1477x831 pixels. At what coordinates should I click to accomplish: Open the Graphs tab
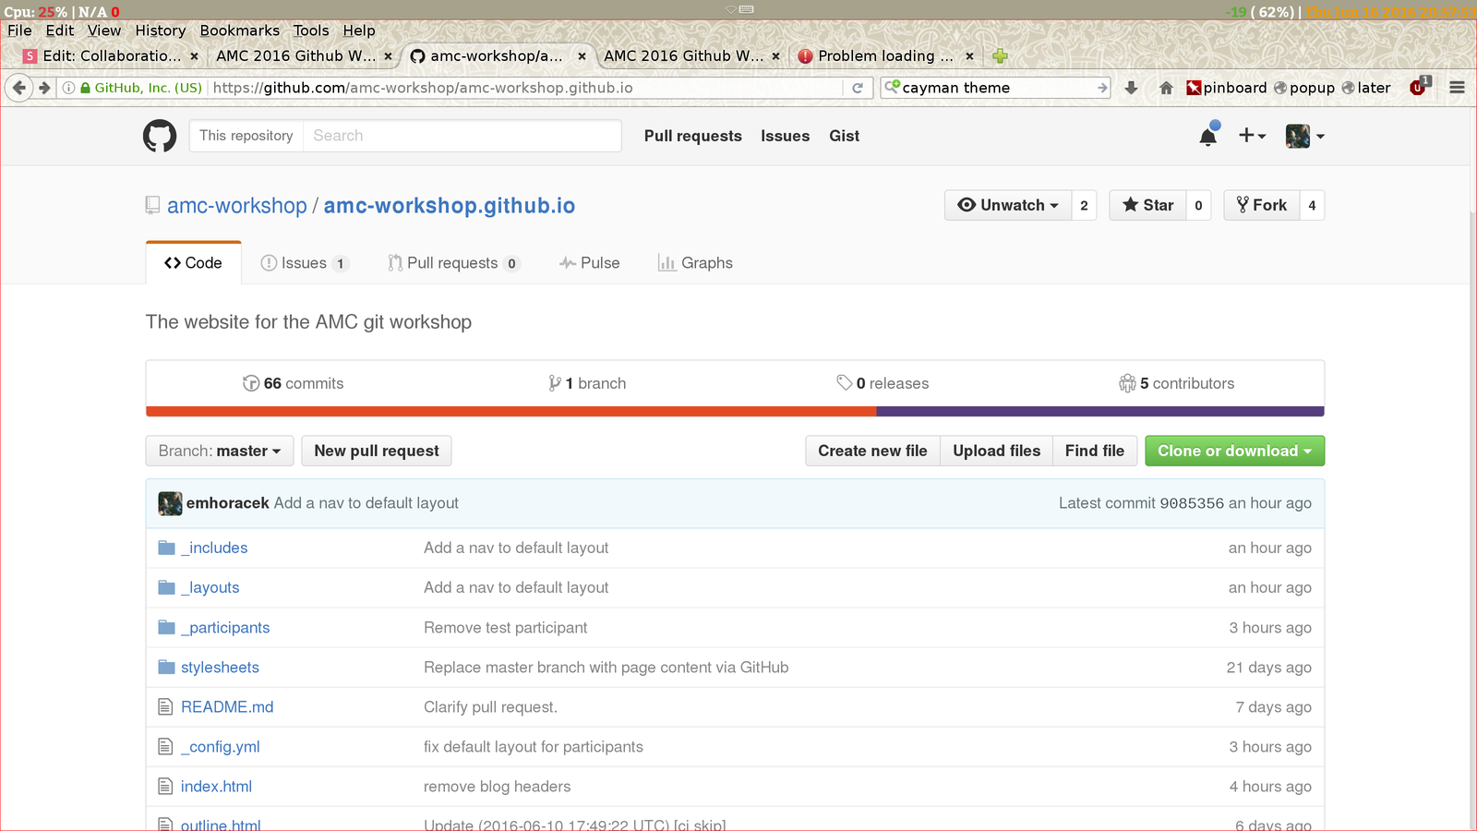[x=695, y=263]
